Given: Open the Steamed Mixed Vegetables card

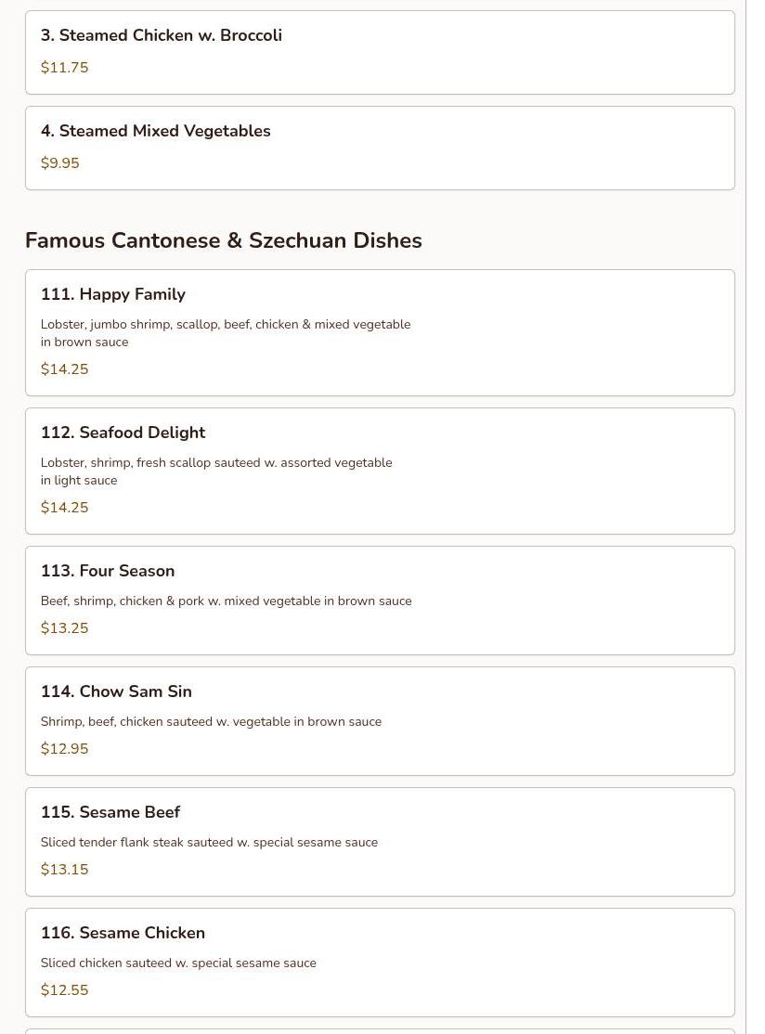Looking at the screenshot, I should coord(380,148).
